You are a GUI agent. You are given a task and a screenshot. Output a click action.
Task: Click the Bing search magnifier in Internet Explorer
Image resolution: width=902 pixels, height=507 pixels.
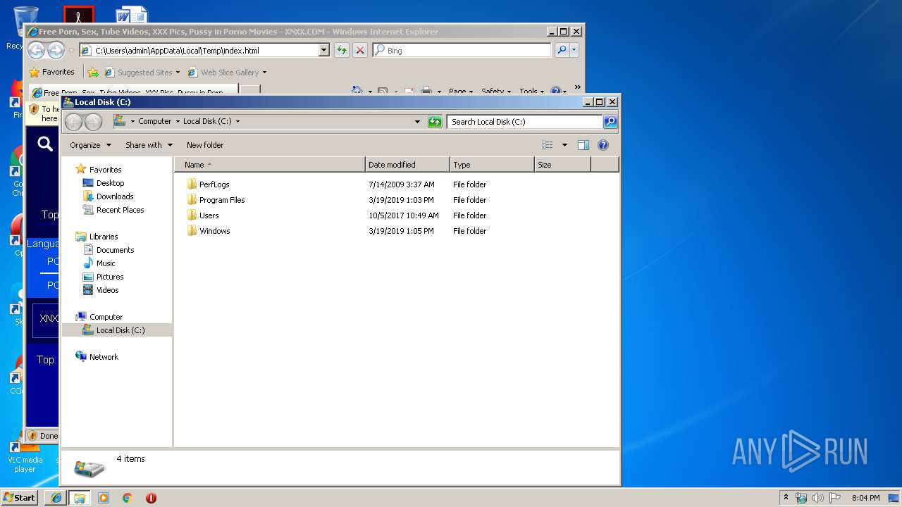click(562, 50)
